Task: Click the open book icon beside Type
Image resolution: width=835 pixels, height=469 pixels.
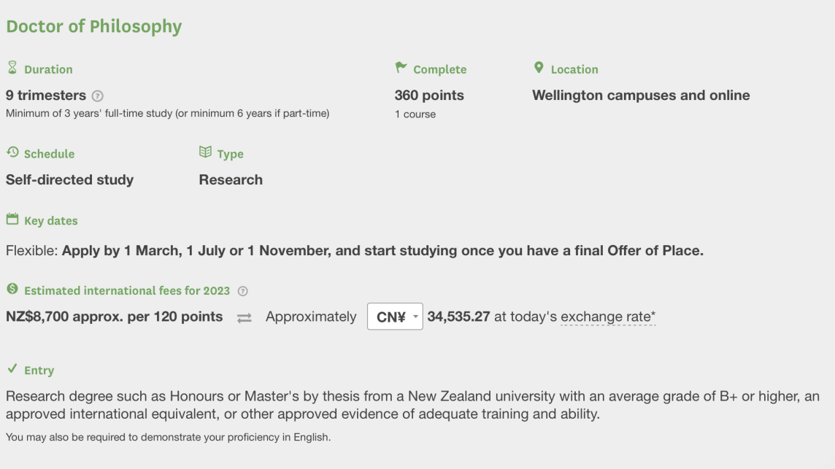Action: click(205, 152)
